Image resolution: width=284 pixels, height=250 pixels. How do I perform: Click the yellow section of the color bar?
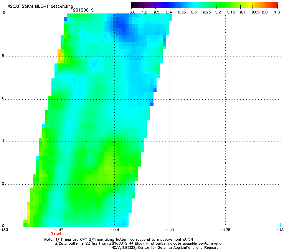coord(250,5)
